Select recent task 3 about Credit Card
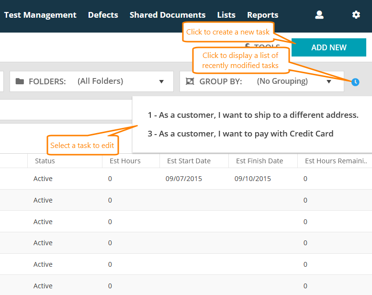The height and width of the screenshot is (295, 372). tap(240, 134)
